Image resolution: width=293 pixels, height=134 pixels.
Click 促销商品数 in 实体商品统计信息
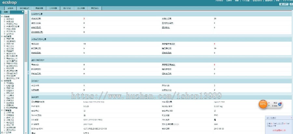coord(166,53)
